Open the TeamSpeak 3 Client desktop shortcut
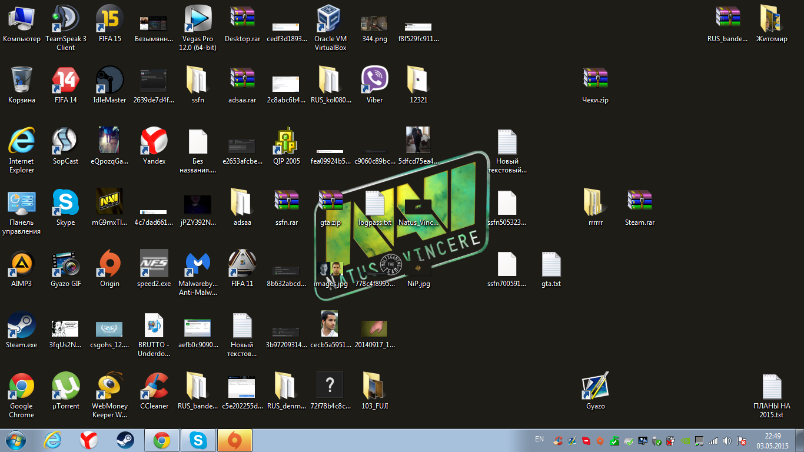 tap(65, 28)
